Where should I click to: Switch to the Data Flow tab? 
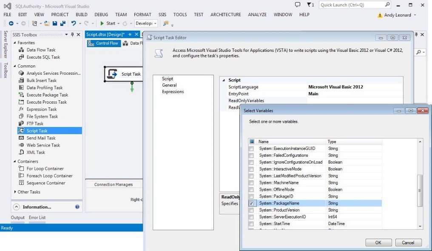pos(133,43)
